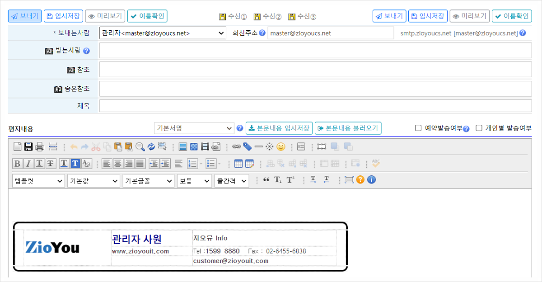Click the text highlight background color icon

coord(75,164)
